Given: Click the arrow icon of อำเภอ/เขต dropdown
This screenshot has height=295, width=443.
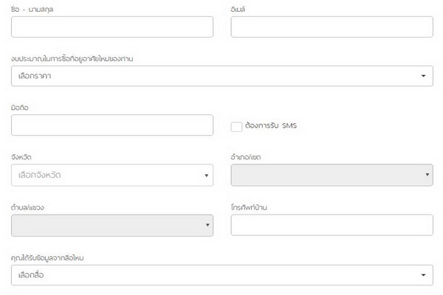Looking at the screenshot, I should click(428, 176).
